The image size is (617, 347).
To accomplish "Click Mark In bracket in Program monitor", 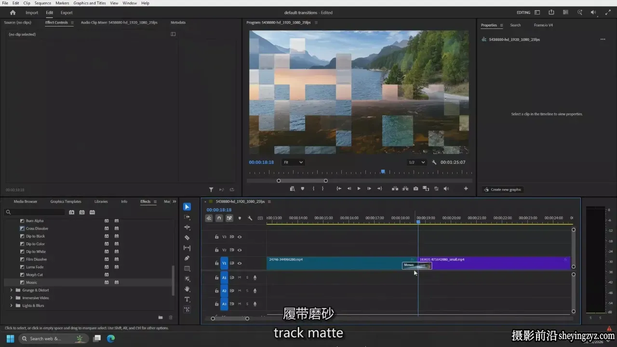I will (x=313, y=189).
